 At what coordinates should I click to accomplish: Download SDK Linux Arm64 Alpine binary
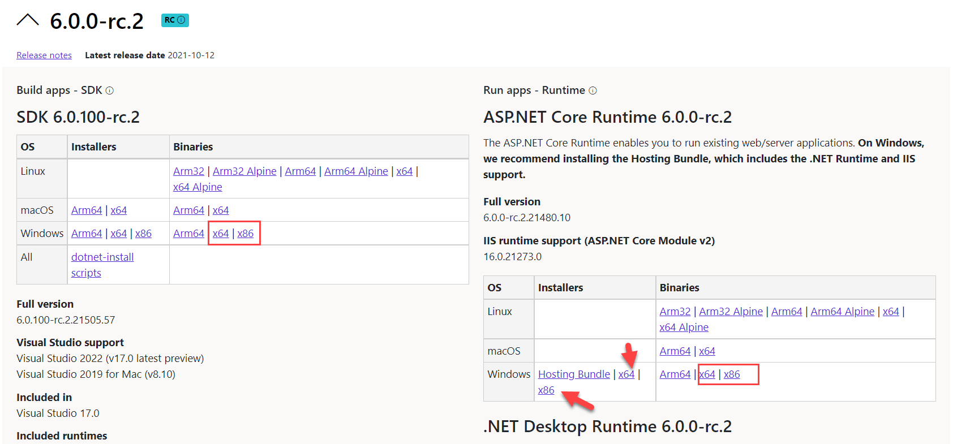pos(356,171)
